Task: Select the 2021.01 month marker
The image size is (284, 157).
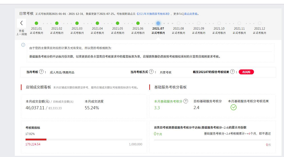Action: [x=36, y=23]
